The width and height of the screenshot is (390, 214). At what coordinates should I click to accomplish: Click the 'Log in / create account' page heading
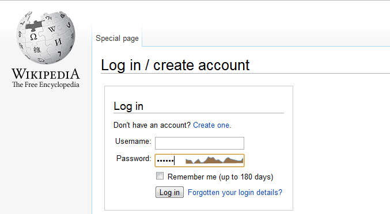coord(175,65)
